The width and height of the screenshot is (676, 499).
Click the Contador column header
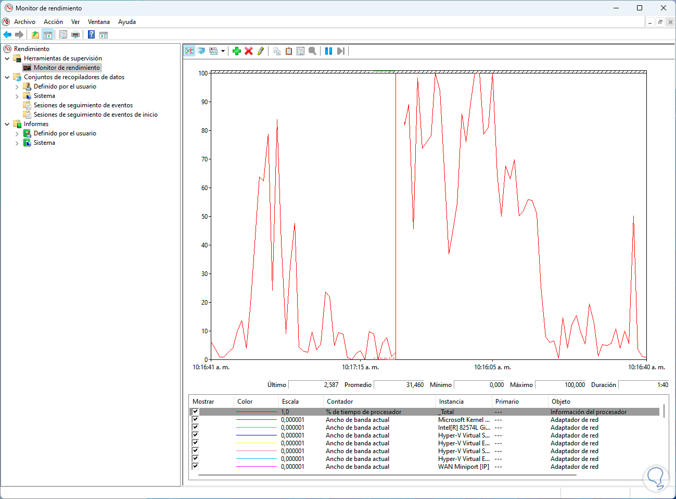tap(340, 402)
